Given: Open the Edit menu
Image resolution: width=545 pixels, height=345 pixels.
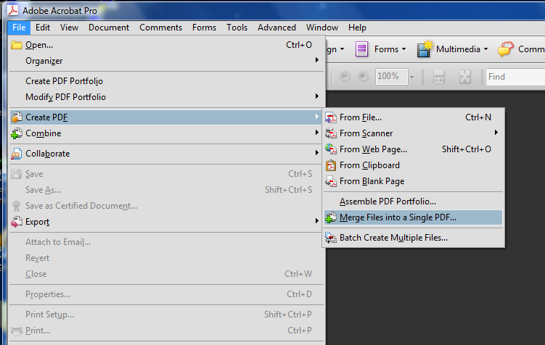Looking at the screenshot, I should 43,28.
